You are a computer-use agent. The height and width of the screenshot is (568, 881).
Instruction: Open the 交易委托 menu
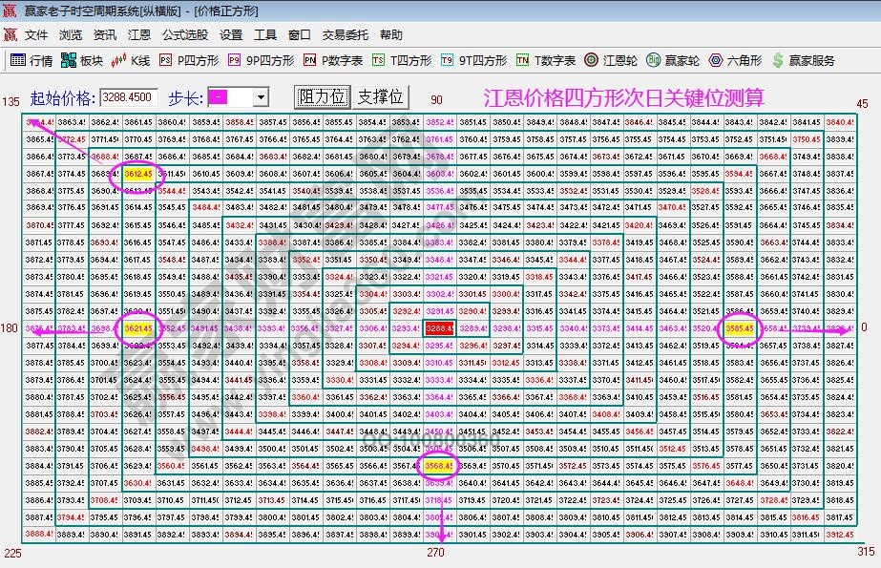[345, 34]
